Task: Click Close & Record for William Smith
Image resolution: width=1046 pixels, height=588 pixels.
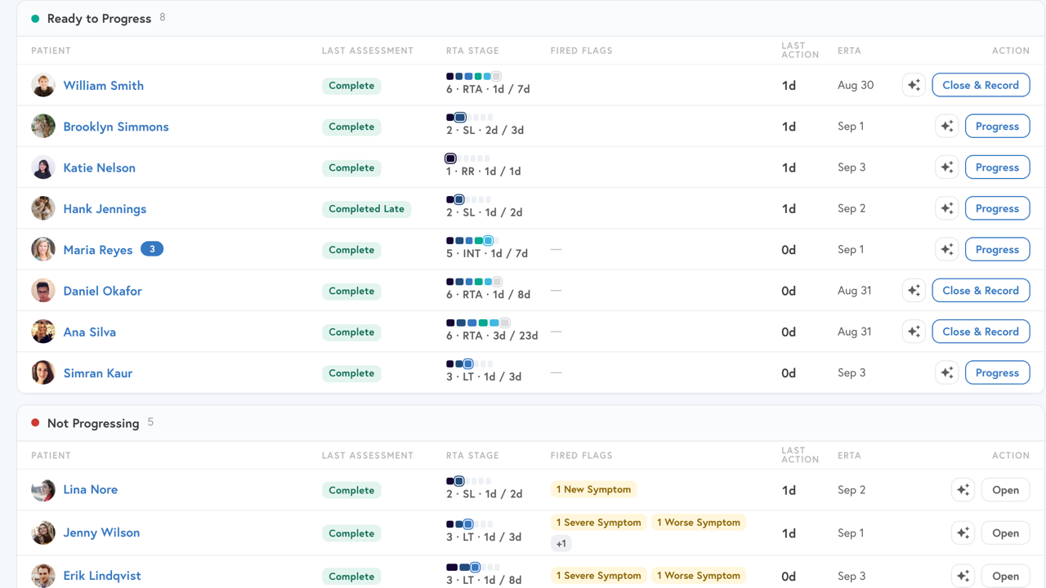Action: (x=981, y=85)
